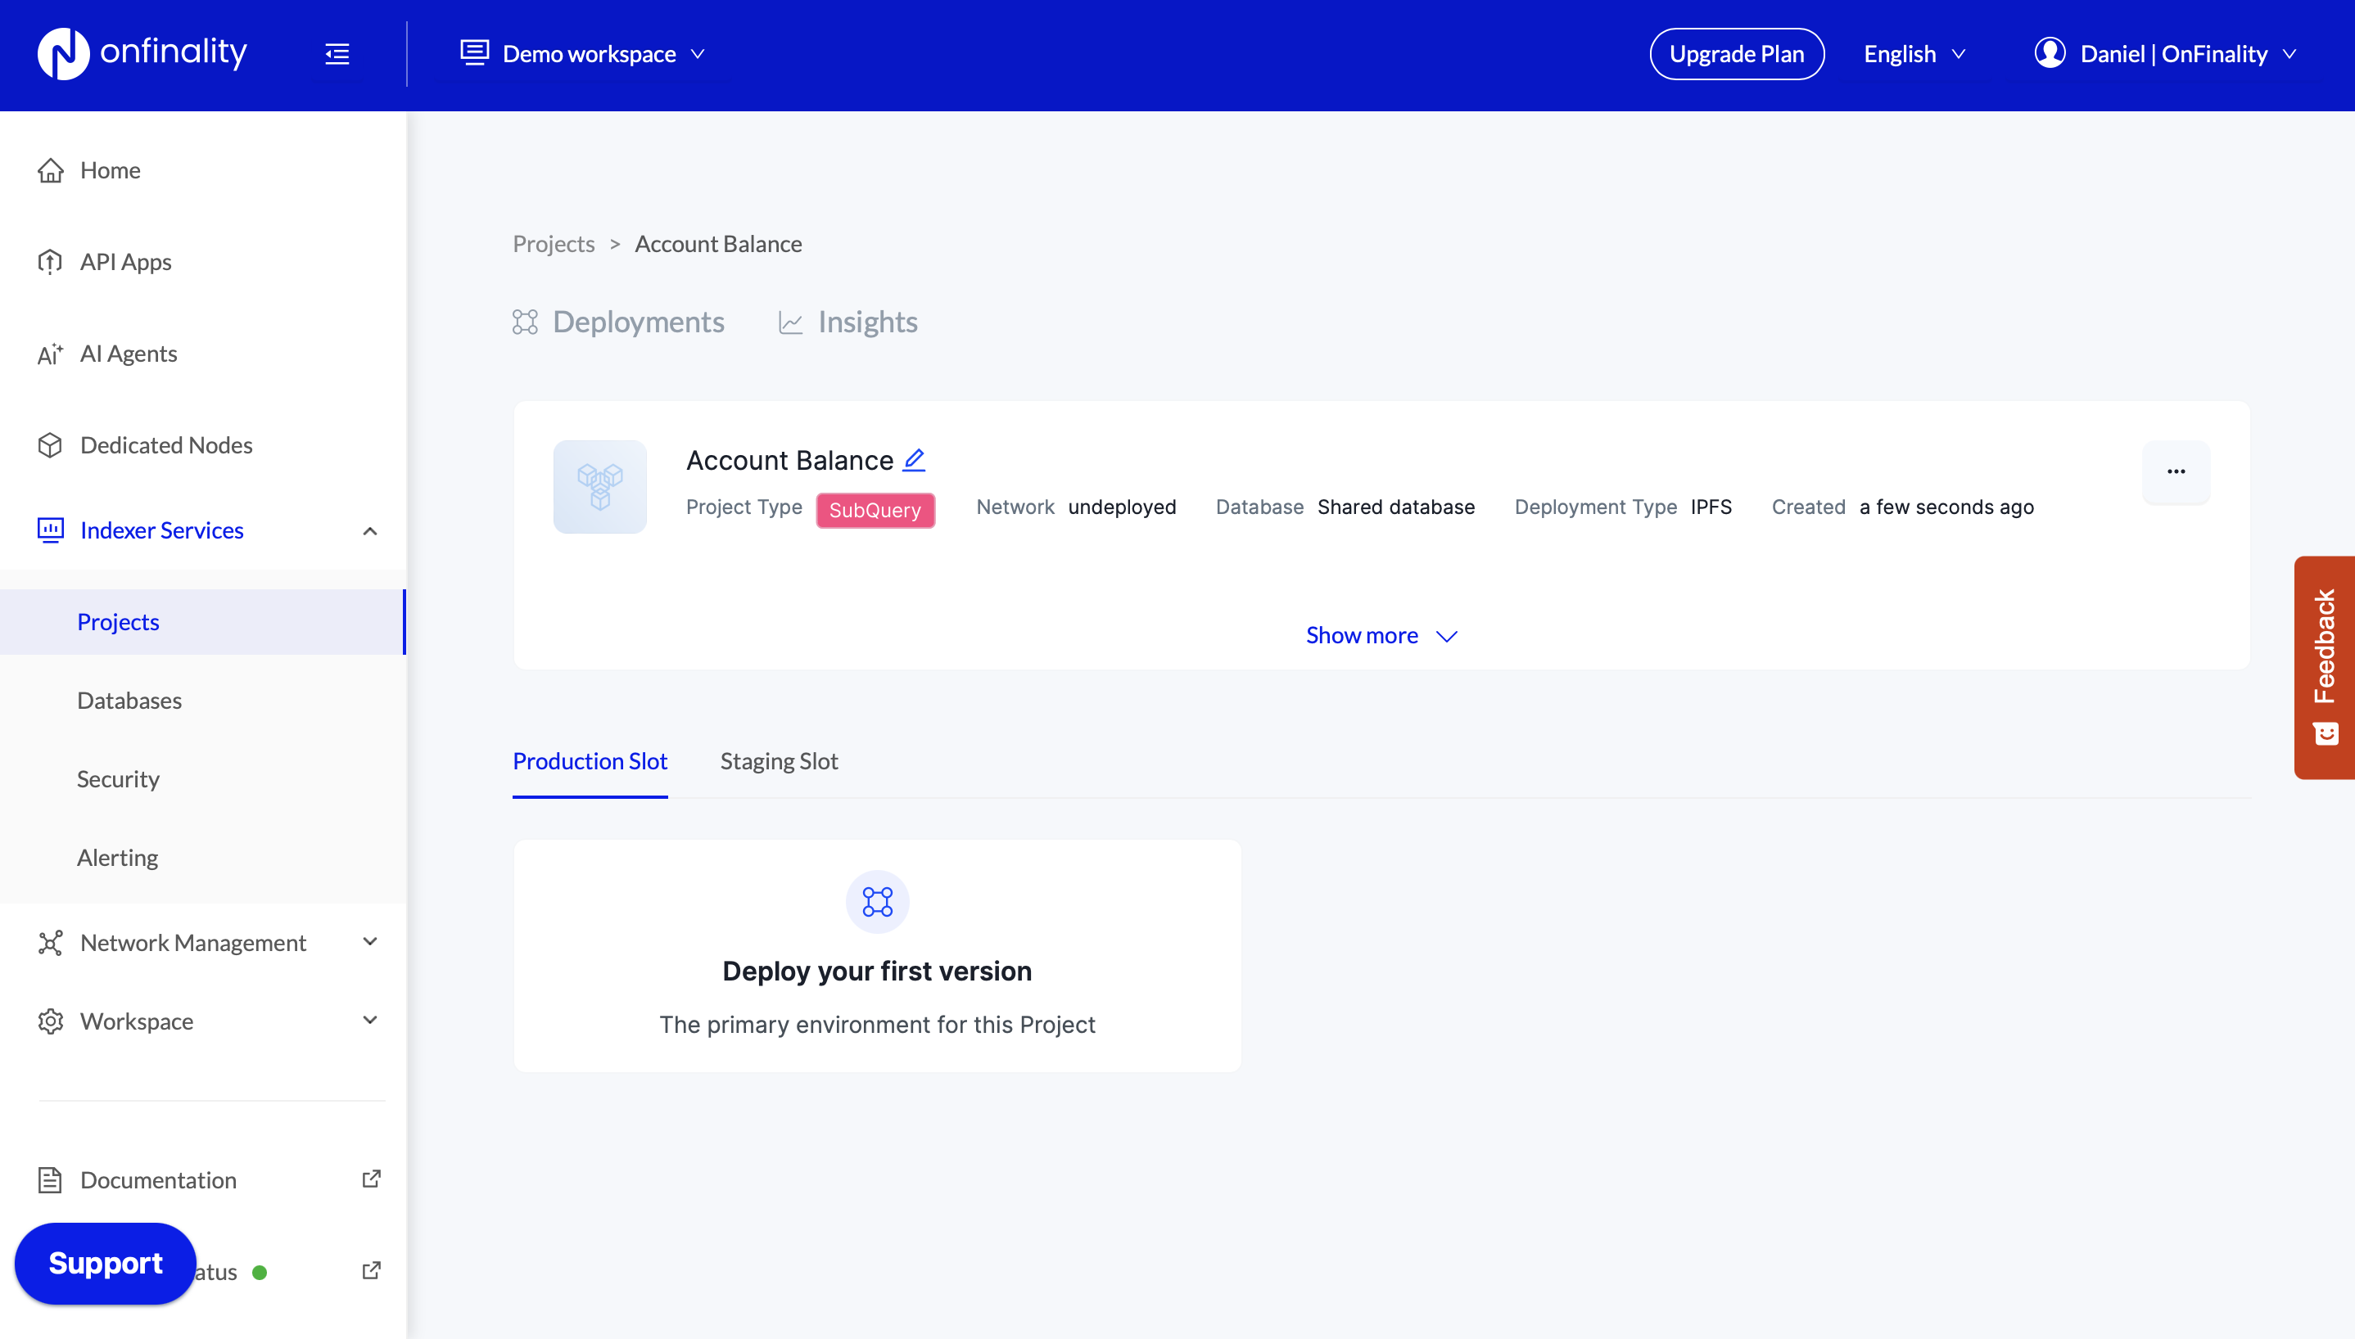Click the Status external link icon
Screen dimensions: 2355x1339
pyautogui.click(x=371, y=1271)
